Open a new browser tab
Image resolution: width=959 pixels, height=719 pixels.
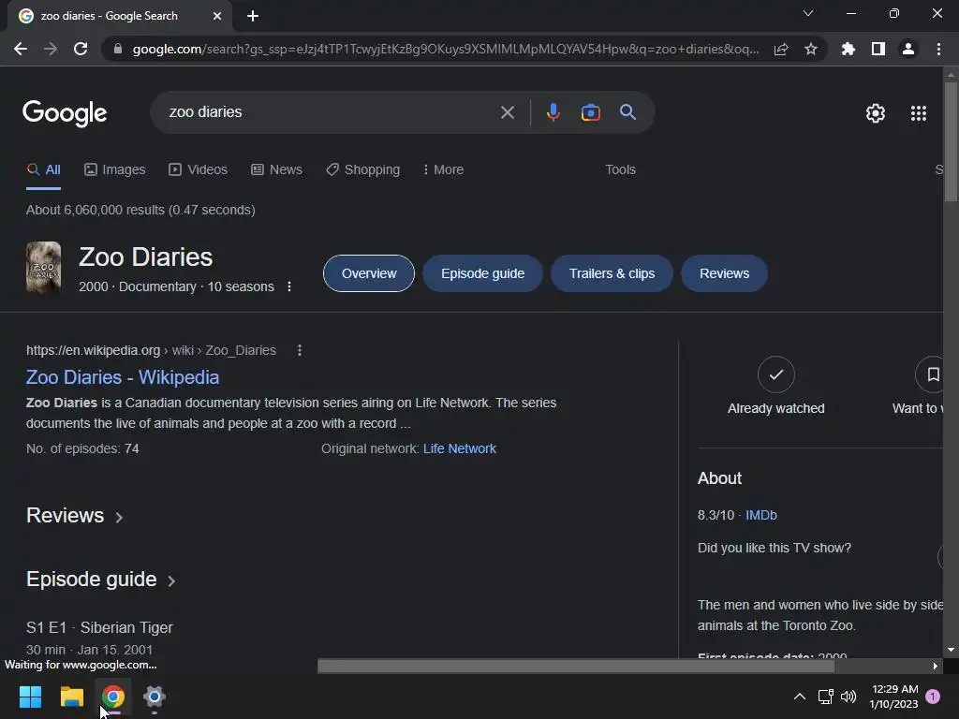coord(253,16)
